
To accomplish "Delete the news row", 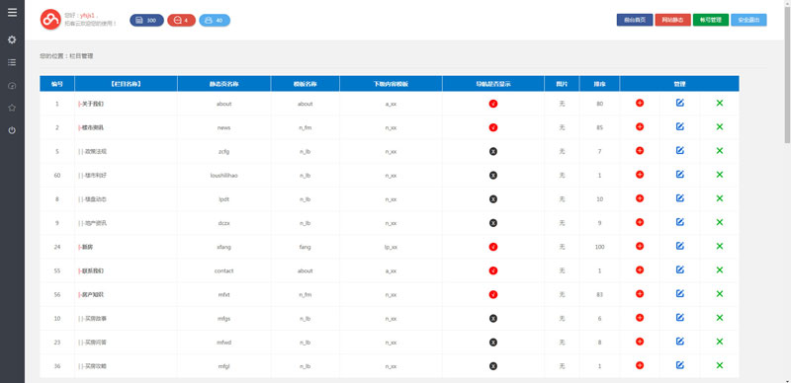I will tap(720, 127).
